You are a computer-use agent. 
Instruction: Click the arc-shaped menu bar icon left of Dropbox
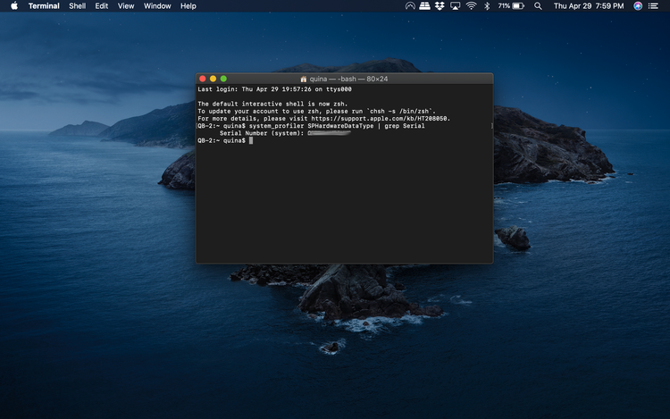(x=410, y=6)
